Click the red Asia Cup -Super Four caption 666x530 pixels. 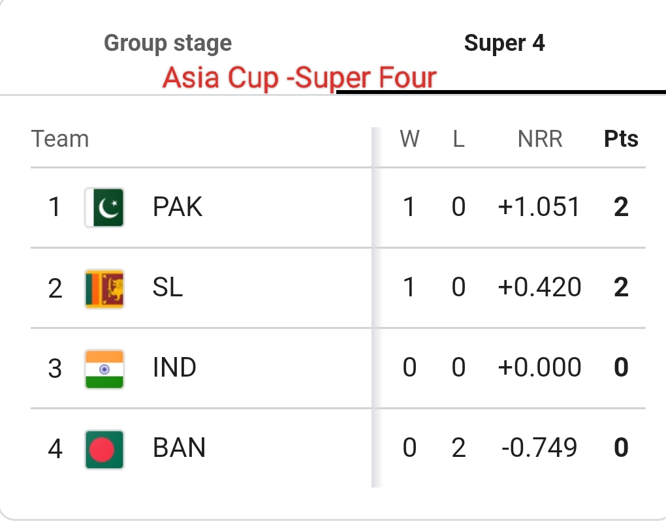pyautogui.click(x=300, y=78)
